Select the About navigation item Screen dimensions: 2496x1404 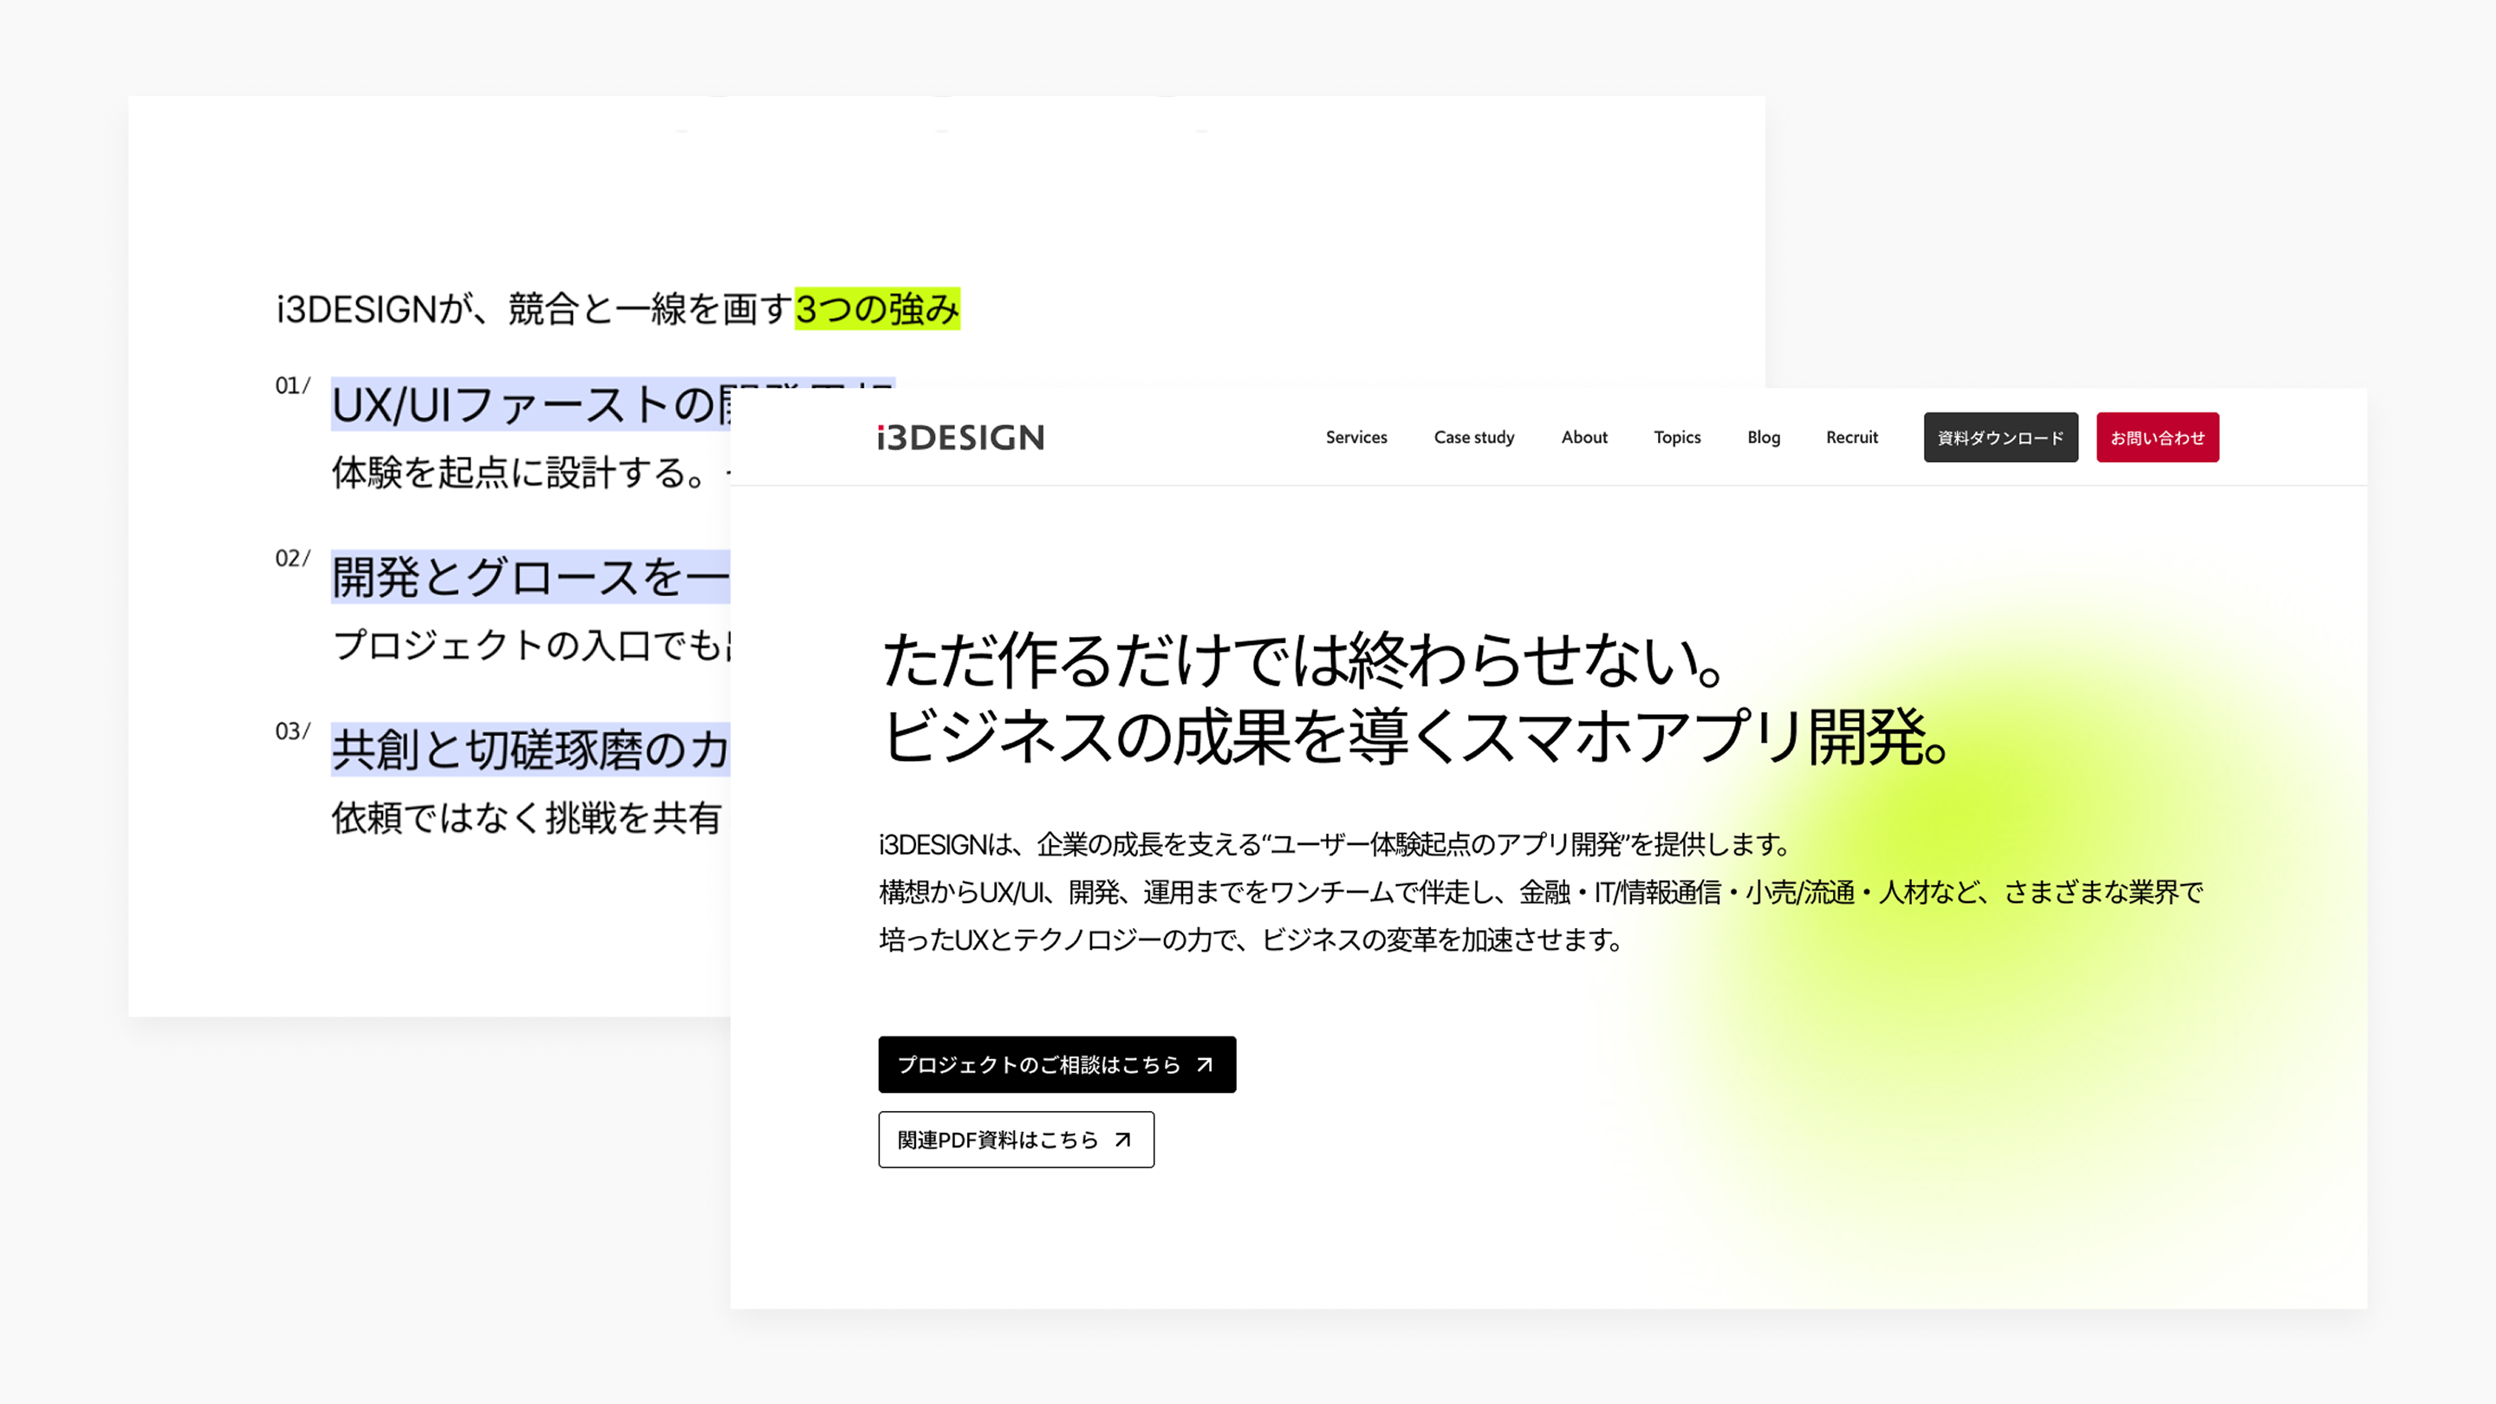[x=1583, y=437]
